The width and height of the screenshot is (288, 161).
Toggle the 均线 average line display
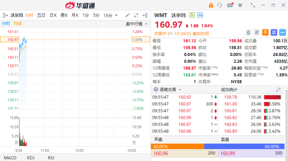pos(18,23)
